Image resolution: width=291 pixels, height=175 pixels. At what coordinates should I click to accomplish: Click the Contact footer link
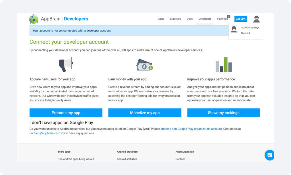pos(180,159)
